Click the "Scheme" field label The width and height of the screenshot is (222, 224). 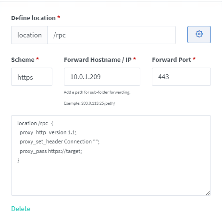23,60
